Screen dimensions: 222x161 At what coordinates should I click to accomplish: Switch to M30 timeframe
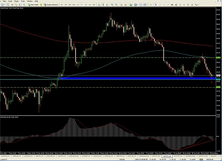coord(74,5)
